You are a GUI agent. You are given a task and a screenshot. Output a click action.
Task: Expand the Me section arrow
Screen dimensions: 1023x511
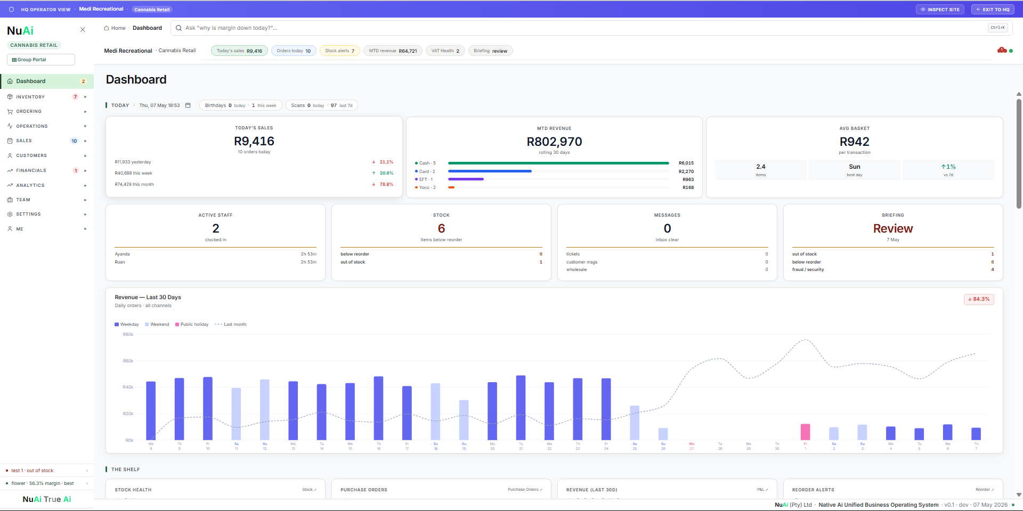coord(85,229)
